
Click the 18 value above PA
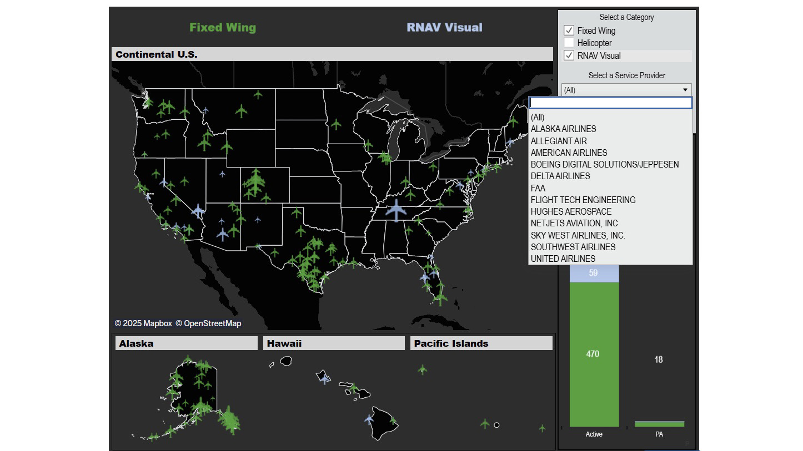[x=659, y=359]
